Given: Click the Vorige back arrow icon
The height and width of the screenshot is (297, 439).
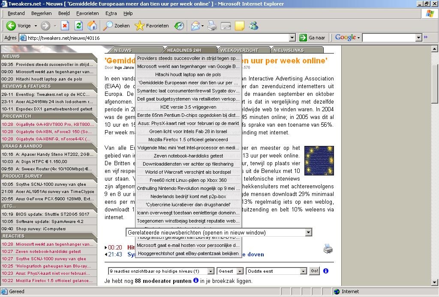Looking at the screenshot, I should (11, 26).
